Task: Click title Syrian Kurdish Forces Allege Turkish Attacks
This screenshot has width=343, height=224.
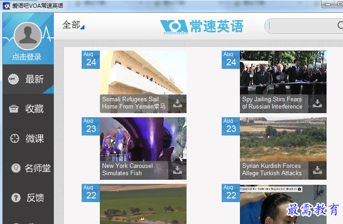Action: 272,170
